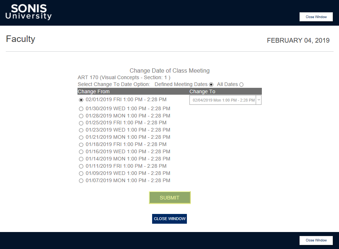The image size is (339, 249).
Task: Select the 01/16/2019 WED meeting date
Action: click(x=81, y=152)
